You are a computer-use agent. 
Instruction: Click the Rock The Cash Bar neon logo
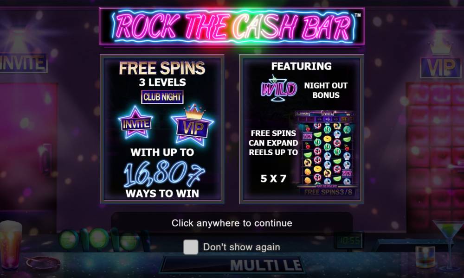tap(232, 26)
